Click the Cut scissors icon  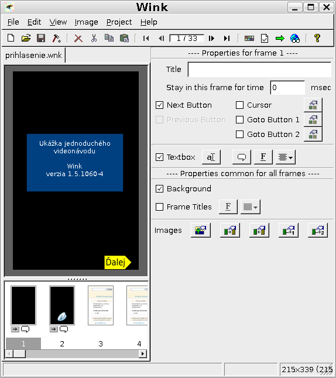tap(94, 38)
